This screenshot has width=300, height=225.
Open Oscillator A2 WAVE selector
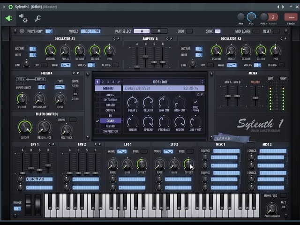tap(232, 65)
